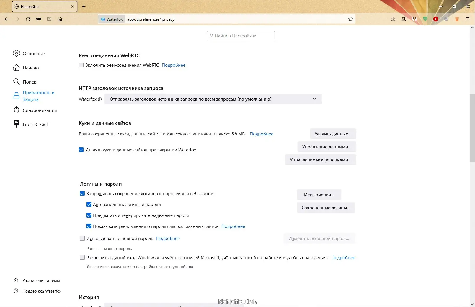The height and width of the screenshot is (307, 475).
Task: Click the Waterfox identity badge in the address bar
Action: coord(112,19)
